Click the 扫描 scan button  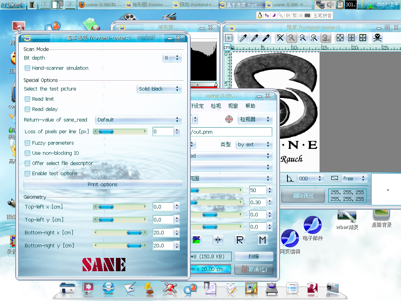253,256
